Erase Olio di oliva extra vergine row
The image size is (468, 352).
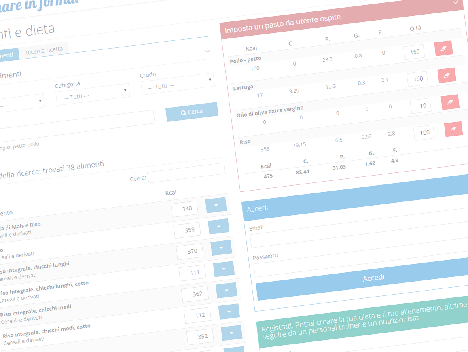point(450,102)
